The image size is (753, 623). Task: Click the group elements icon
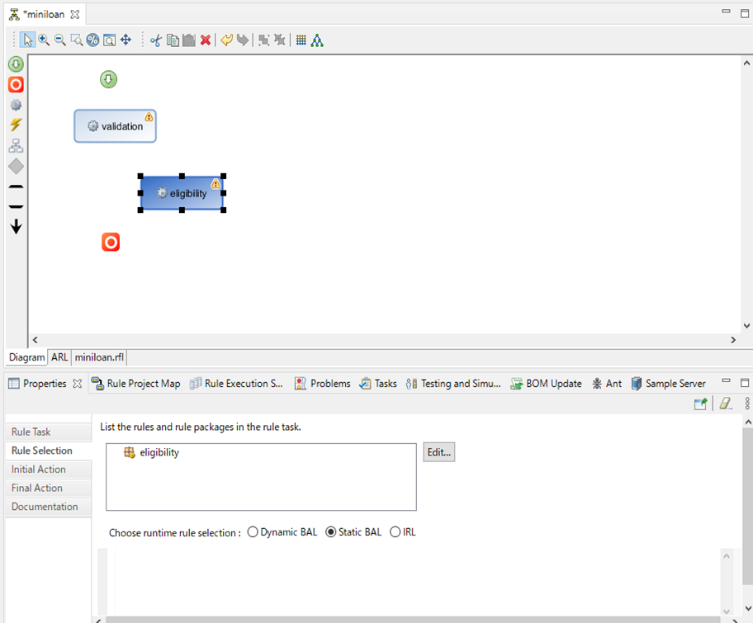click(263, 40)
